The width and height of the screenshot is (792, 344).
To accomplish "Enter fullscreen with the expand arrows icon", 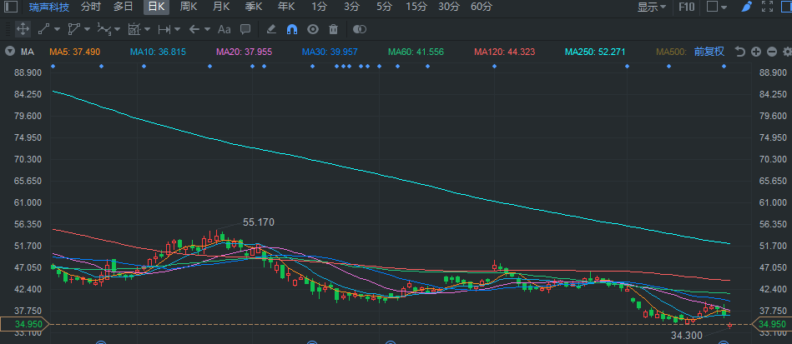I will point(767,7).
